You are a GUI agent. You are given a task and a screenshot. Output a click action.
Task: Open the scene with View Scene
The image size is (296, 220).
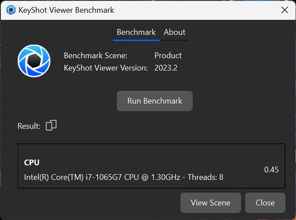click(x=211, y=203)
